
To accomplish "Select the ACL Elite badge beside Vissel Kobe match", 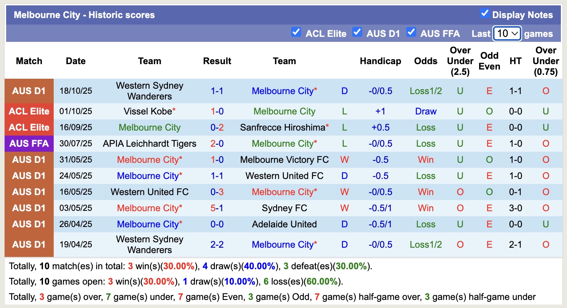I will [x=29, y=111].
